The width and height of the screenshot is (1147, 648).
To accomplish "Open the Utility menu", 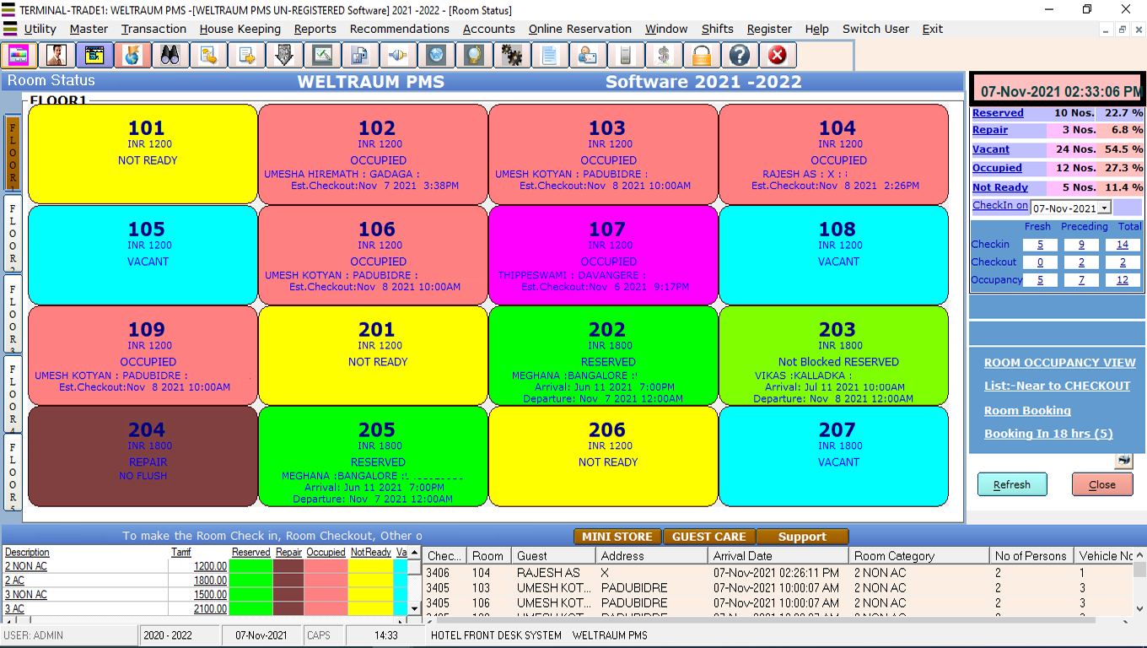I will (40, 29).
